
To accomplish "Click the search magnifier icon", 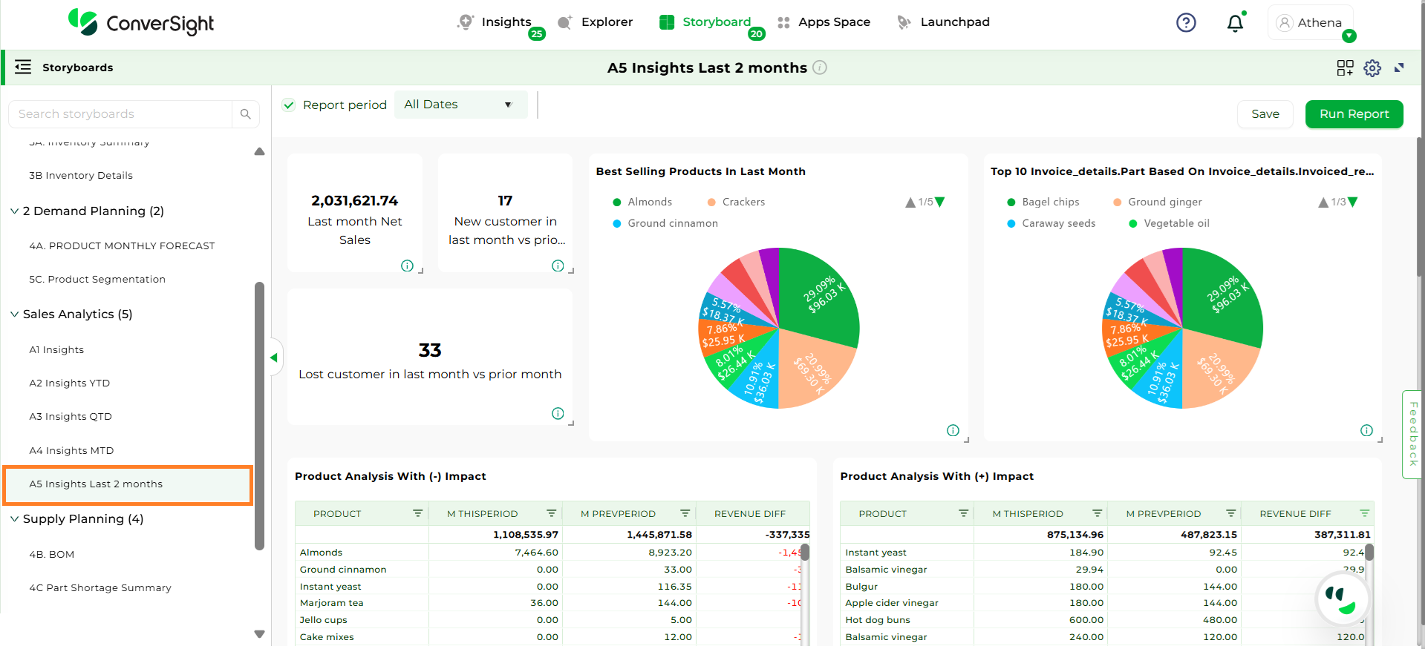I will click(x=246, y=114).
